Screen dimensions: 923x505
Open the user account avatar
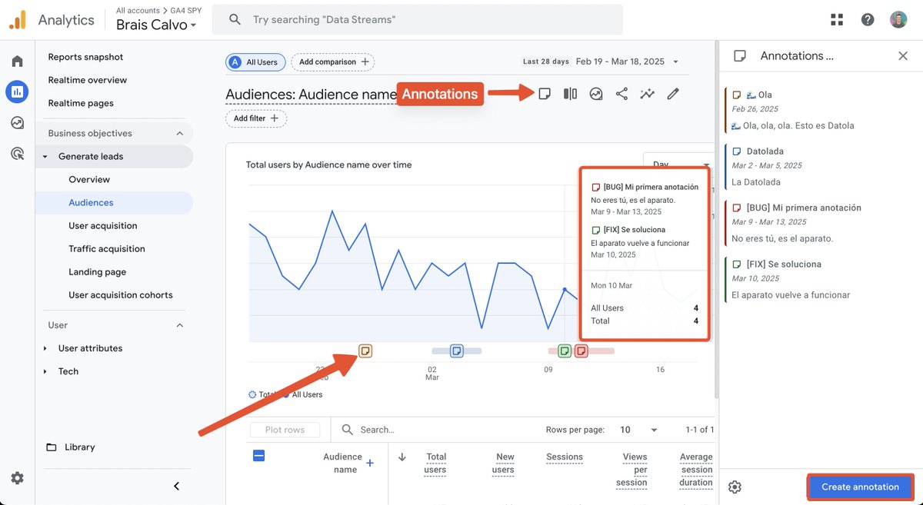(x=898, y=20)
